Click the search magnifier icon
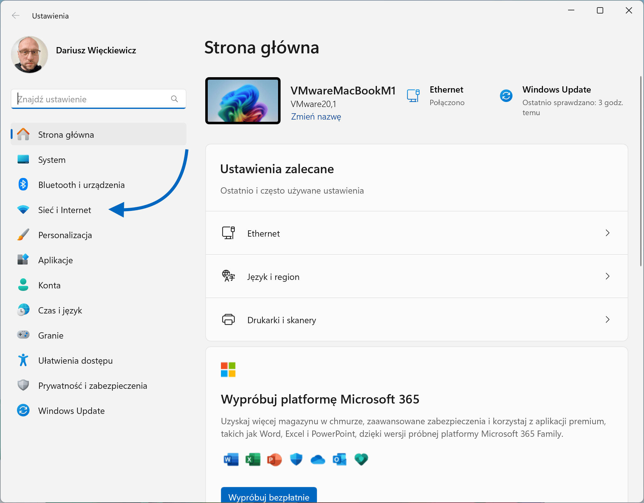 click(x=174, y=99)
